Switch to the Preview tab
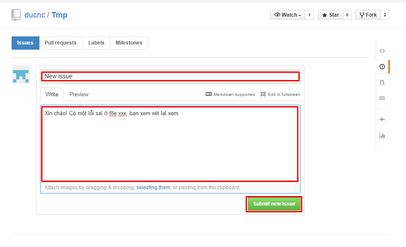 tap(79, 95)
